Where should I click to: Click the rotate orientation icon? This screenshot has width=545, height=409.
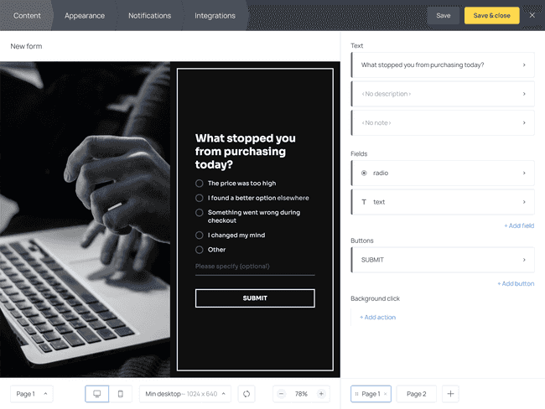tap(247, 394)
